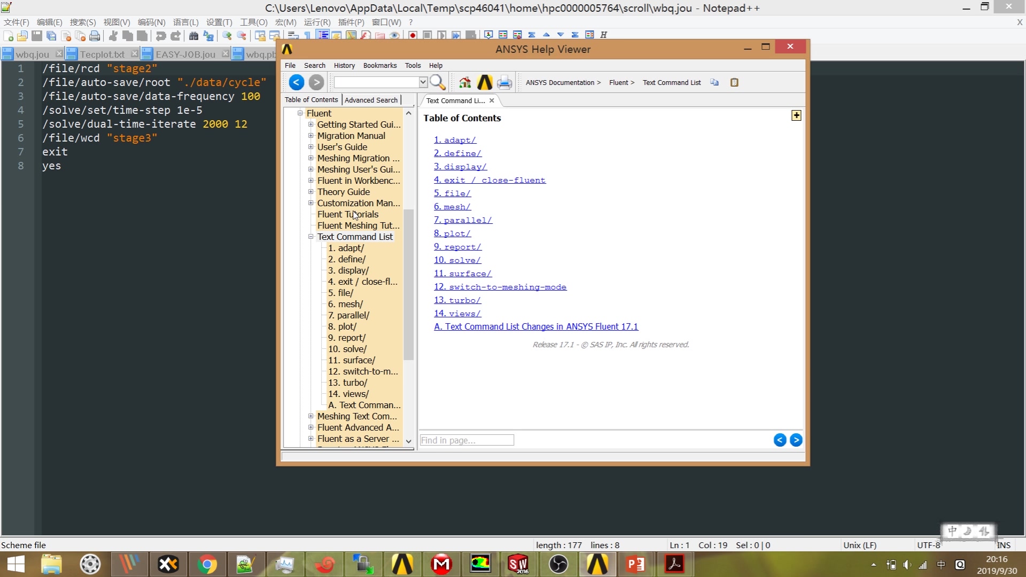Click the blue back navigation arrow
This screenshot has height=577, width=1026.
click(x=297, y=82)
